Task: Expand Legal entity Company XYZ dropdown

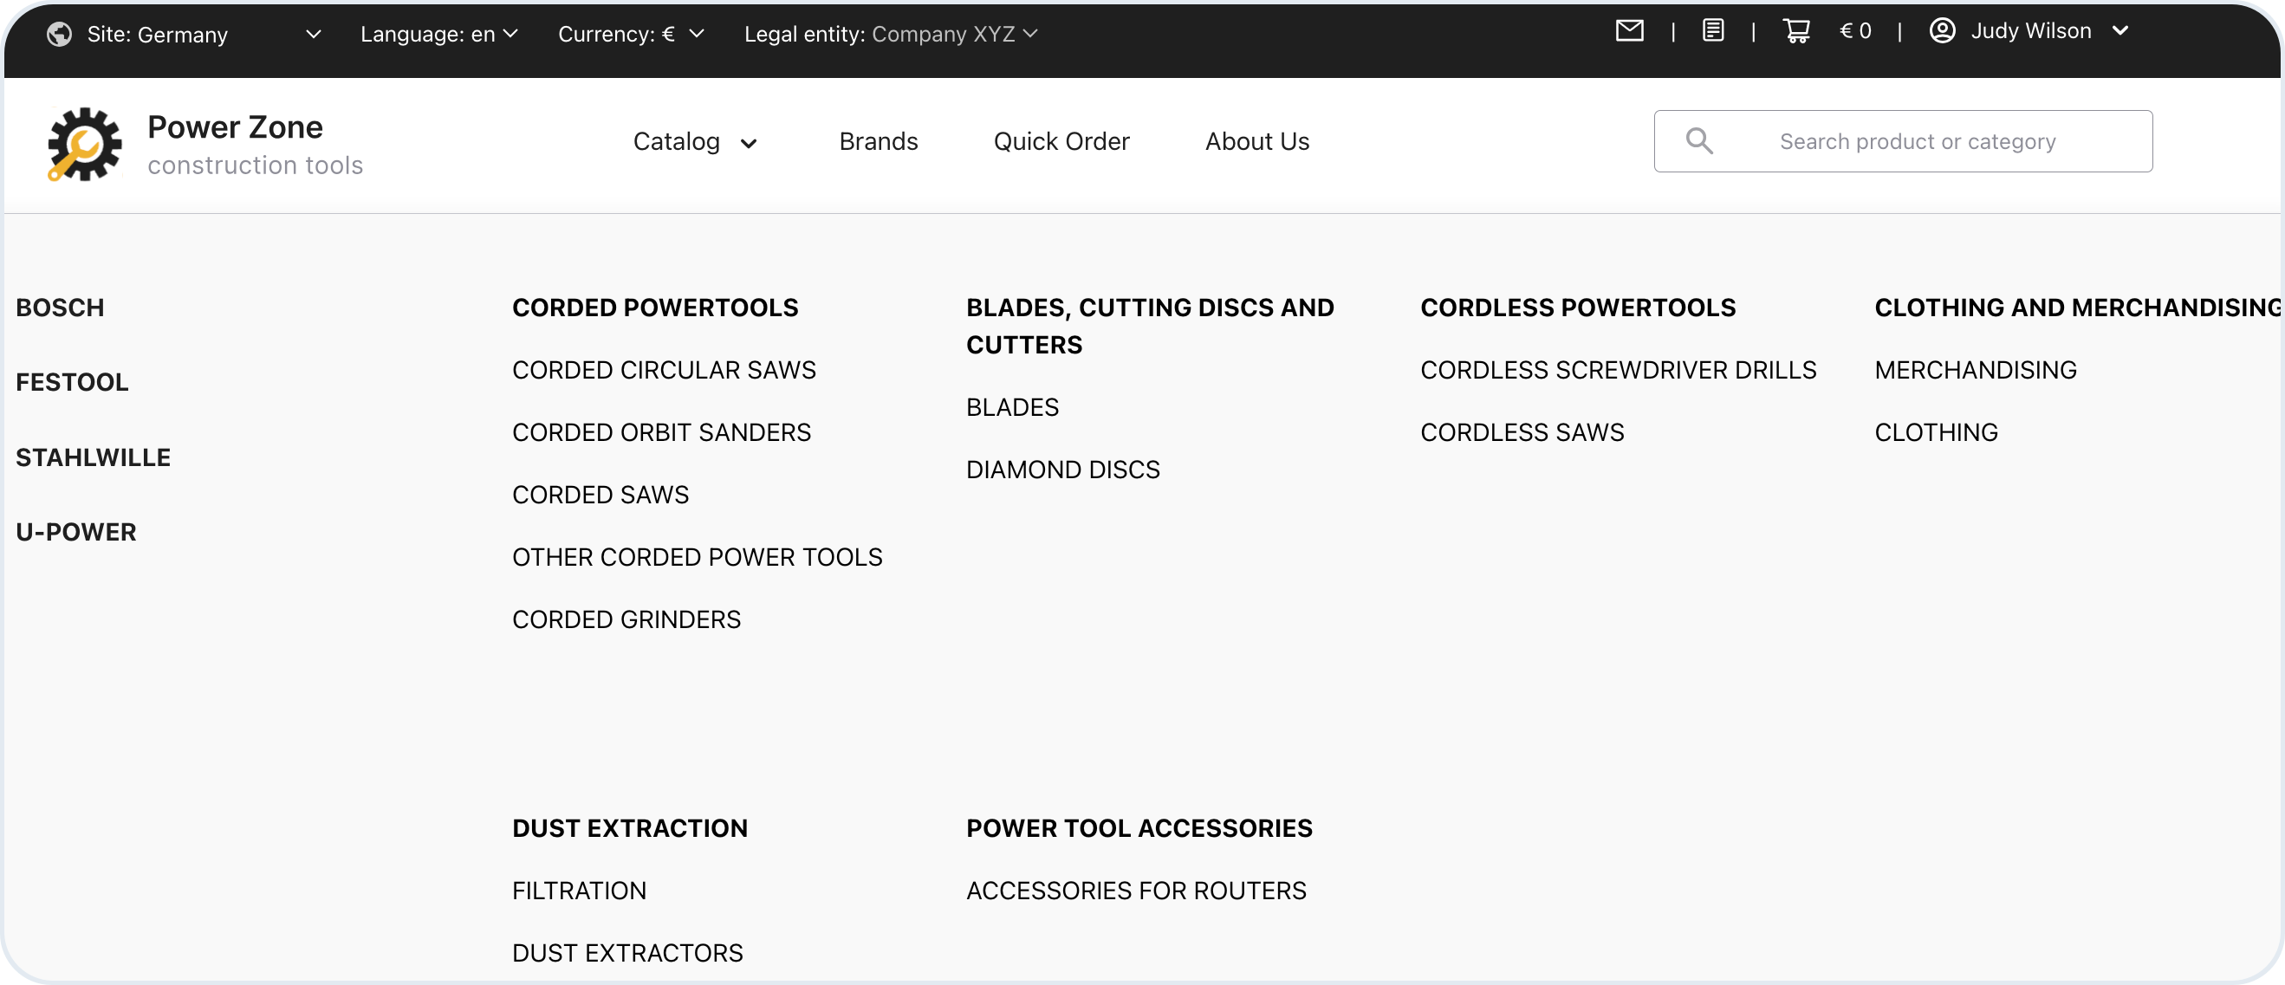Action: pos(891,34)
